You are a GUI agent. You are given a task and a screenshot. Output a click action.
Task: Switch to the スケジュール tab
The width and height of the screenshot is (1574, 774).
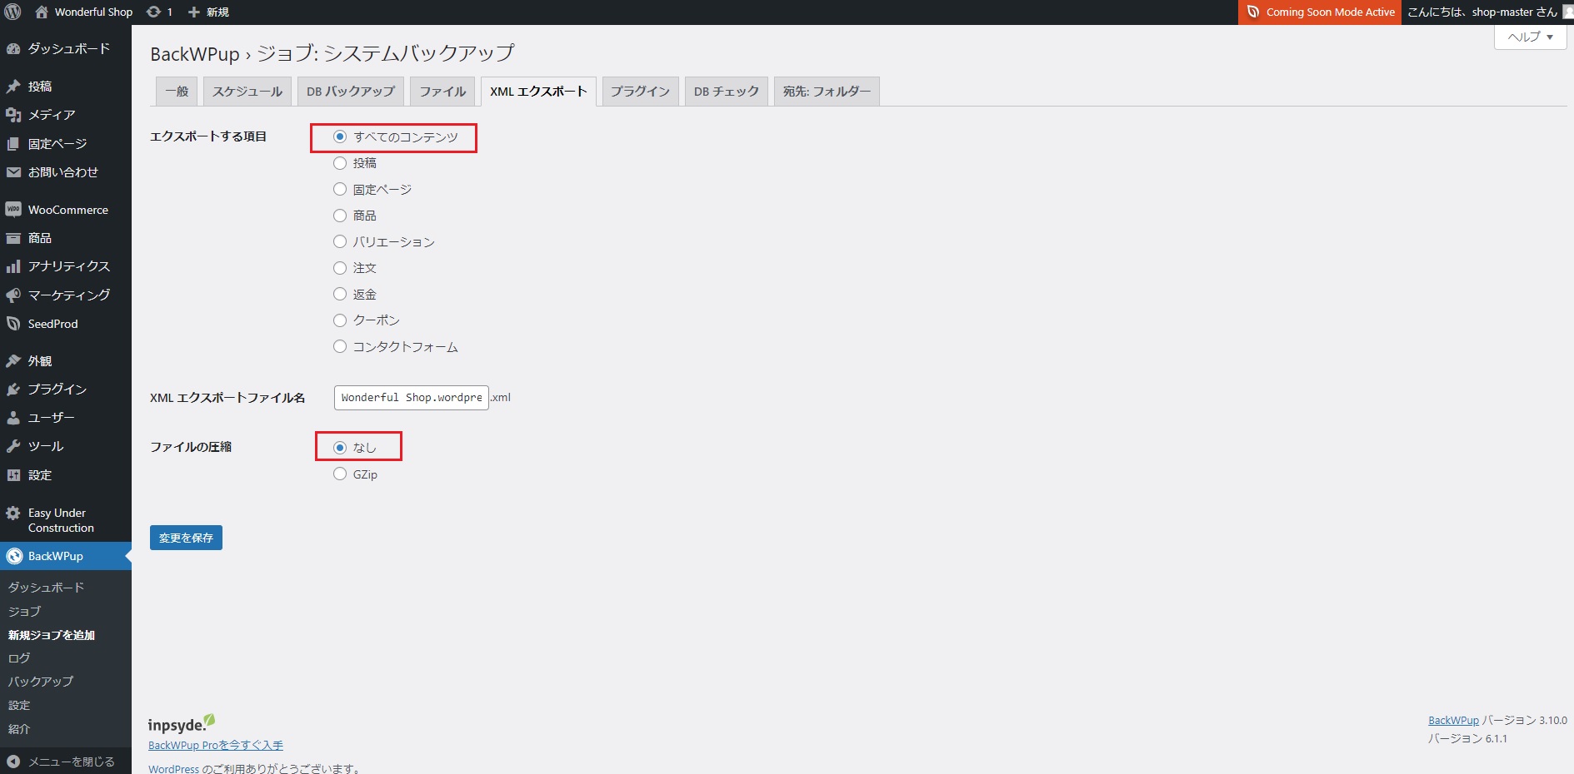(247, 92)
